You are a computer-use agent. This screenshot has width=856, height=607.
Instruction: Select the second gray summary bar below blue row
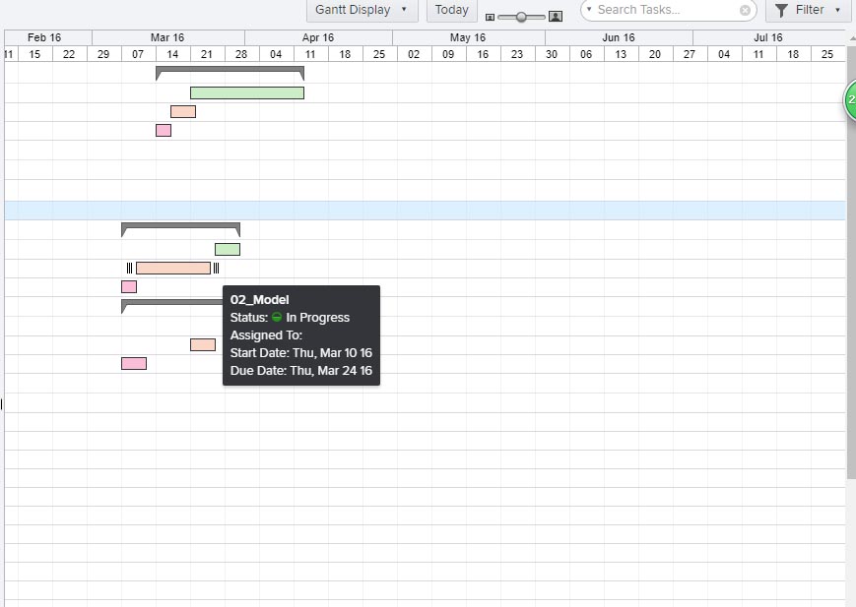click(x=180, y=229)
